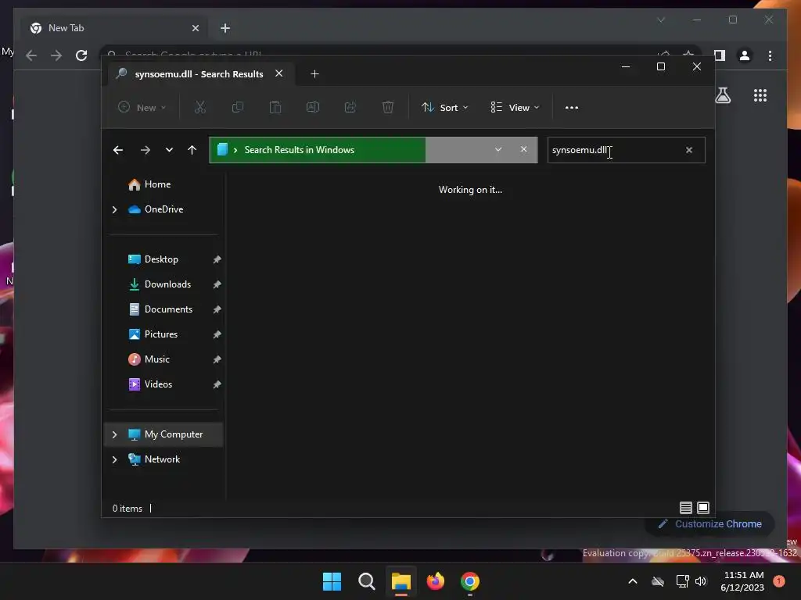The image size is (801, 600).
Task: Open Chrome's three-dot menu
Action: (x=770, y=55)
